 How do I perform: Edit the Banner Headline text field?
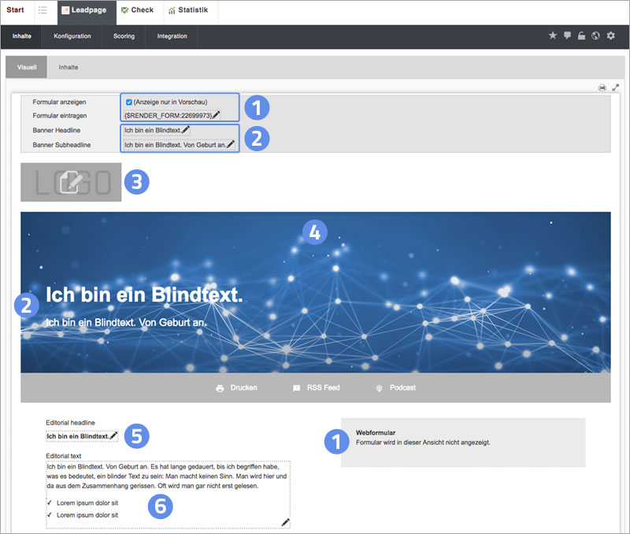pos(153,130)
